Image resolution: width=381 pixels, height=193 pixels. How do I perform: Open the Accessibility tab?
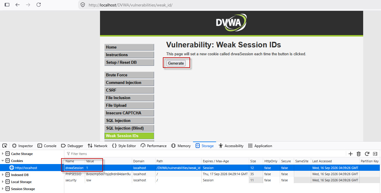tap(231, 146)
